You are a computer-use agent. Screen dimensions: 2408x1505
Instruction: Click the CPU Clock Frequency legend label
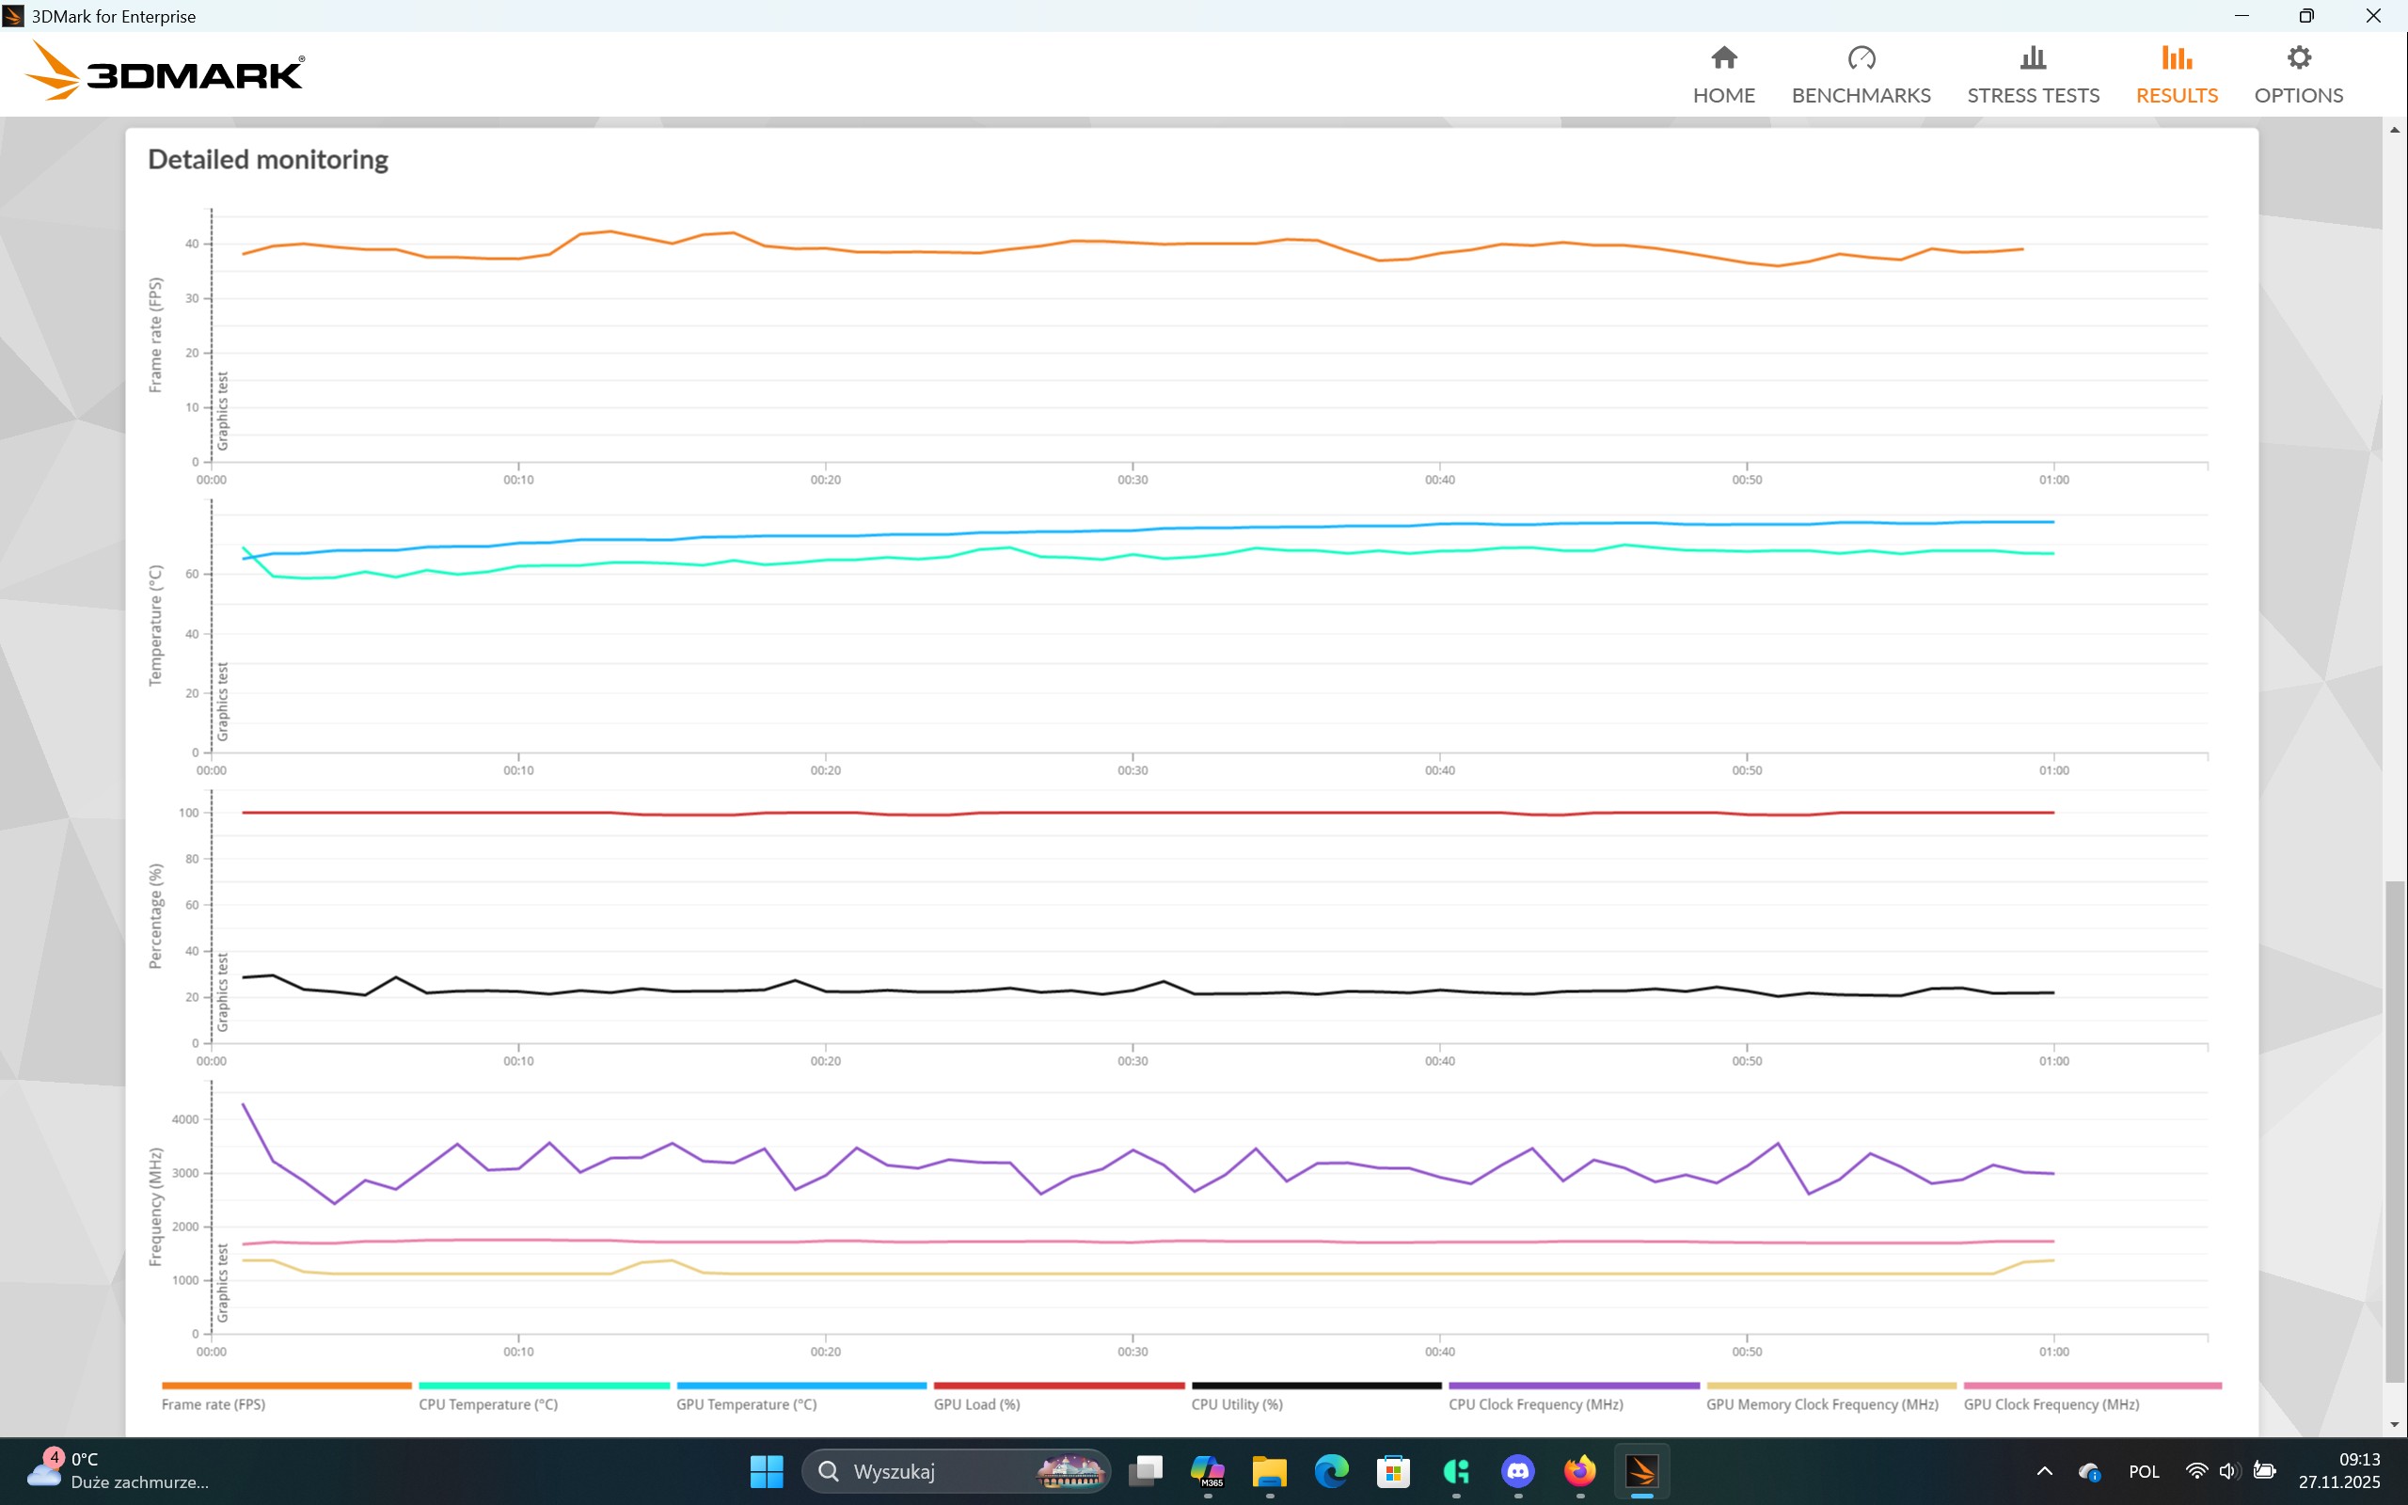1535,1404
